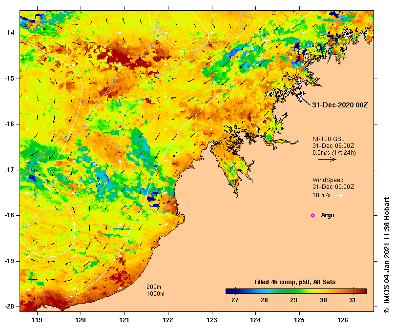
Task: Click the '-17' latitude axis label
Action: (x=9, y=170)
